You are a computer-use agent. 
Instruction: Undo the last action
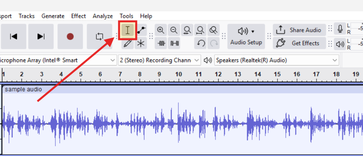point(201,43)
